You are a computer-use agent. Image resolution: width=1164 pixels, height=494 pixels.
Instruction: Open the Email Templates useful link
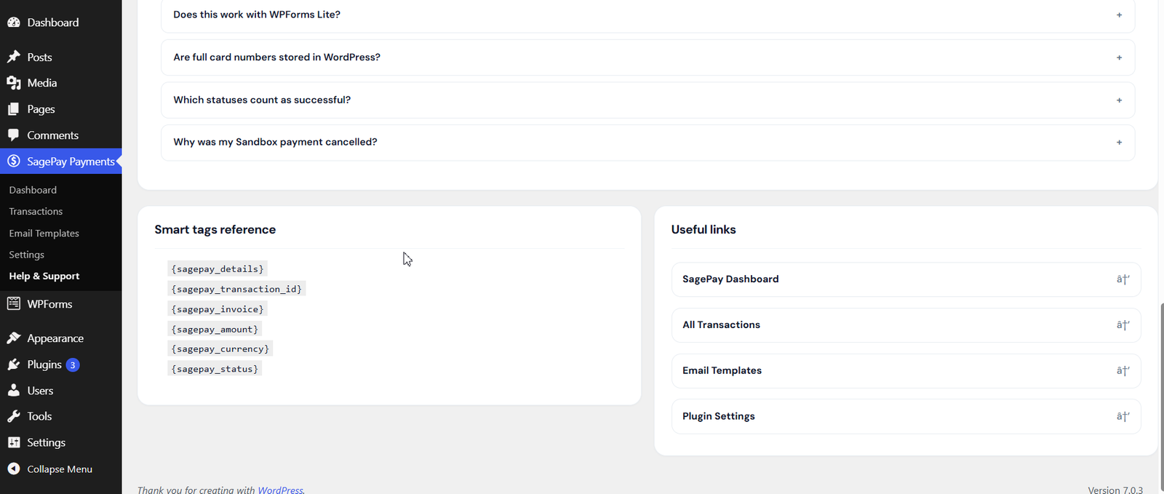click(x=906, y=371)
